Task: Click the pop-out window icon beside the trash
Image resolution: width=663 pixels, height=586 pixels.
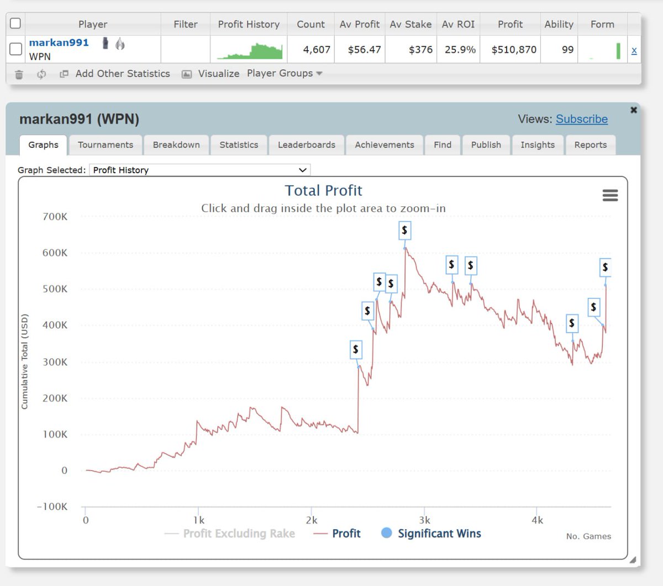Action: pyautogui.click(x=64, y=73)
